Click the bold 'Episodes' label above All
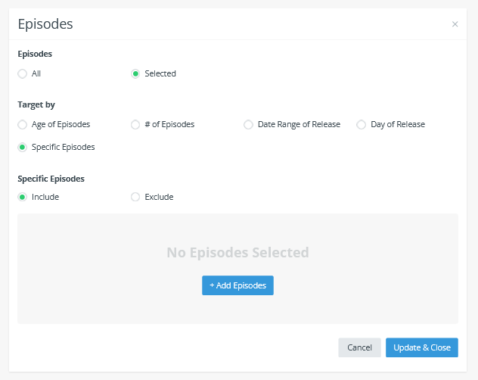This screenshot has width=478, height=380. 35,54
